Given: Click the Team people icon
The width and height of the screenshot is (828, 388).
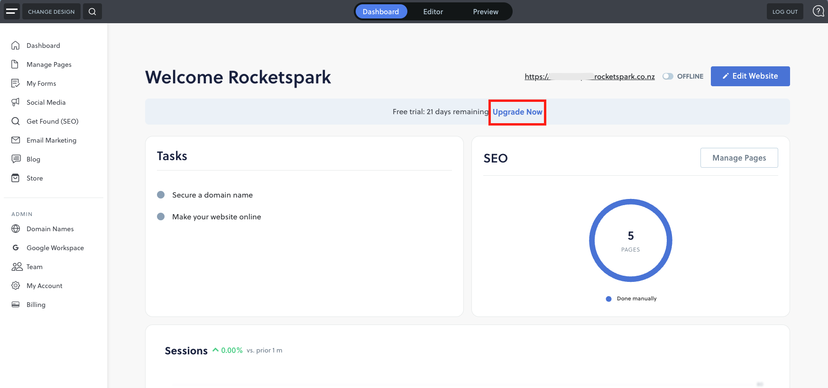Looking at the screenshot, I should [x=17, y=267].
